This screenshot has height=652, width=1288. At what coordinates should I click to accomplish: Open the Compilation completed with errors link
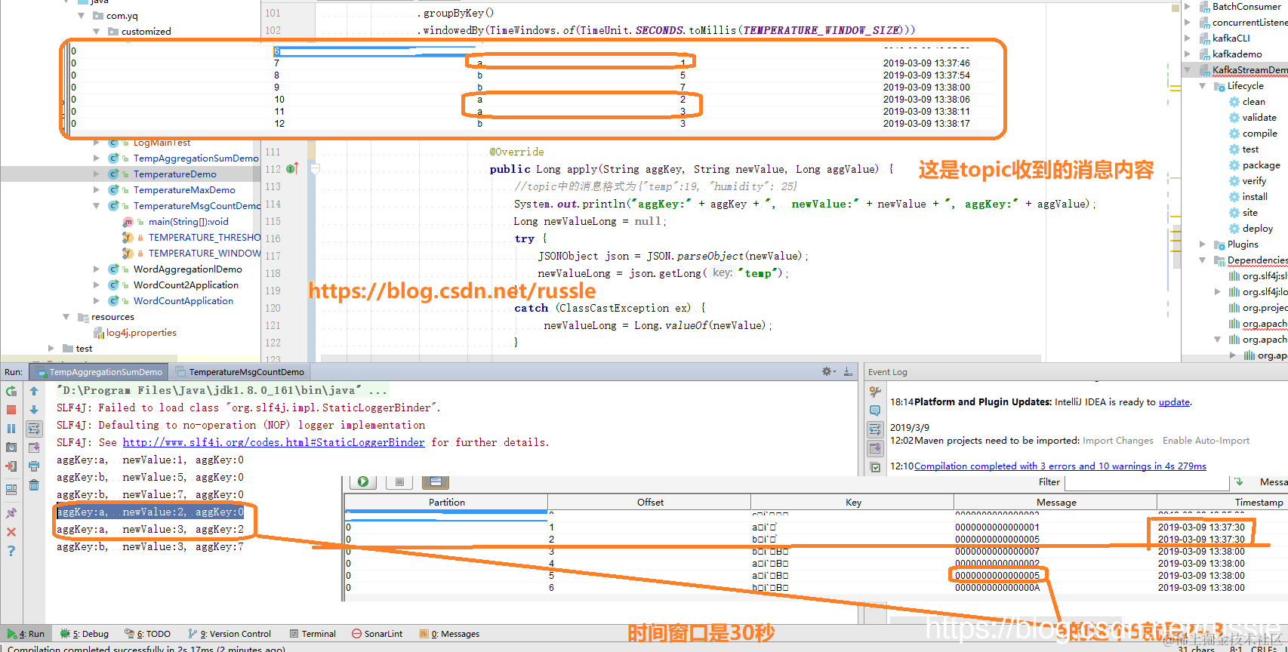(x=1060, y=466)
